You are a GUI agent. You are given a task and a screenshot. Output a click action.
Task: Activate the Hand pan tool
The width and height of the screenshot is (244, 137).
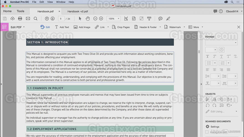[x=88, y=19]
